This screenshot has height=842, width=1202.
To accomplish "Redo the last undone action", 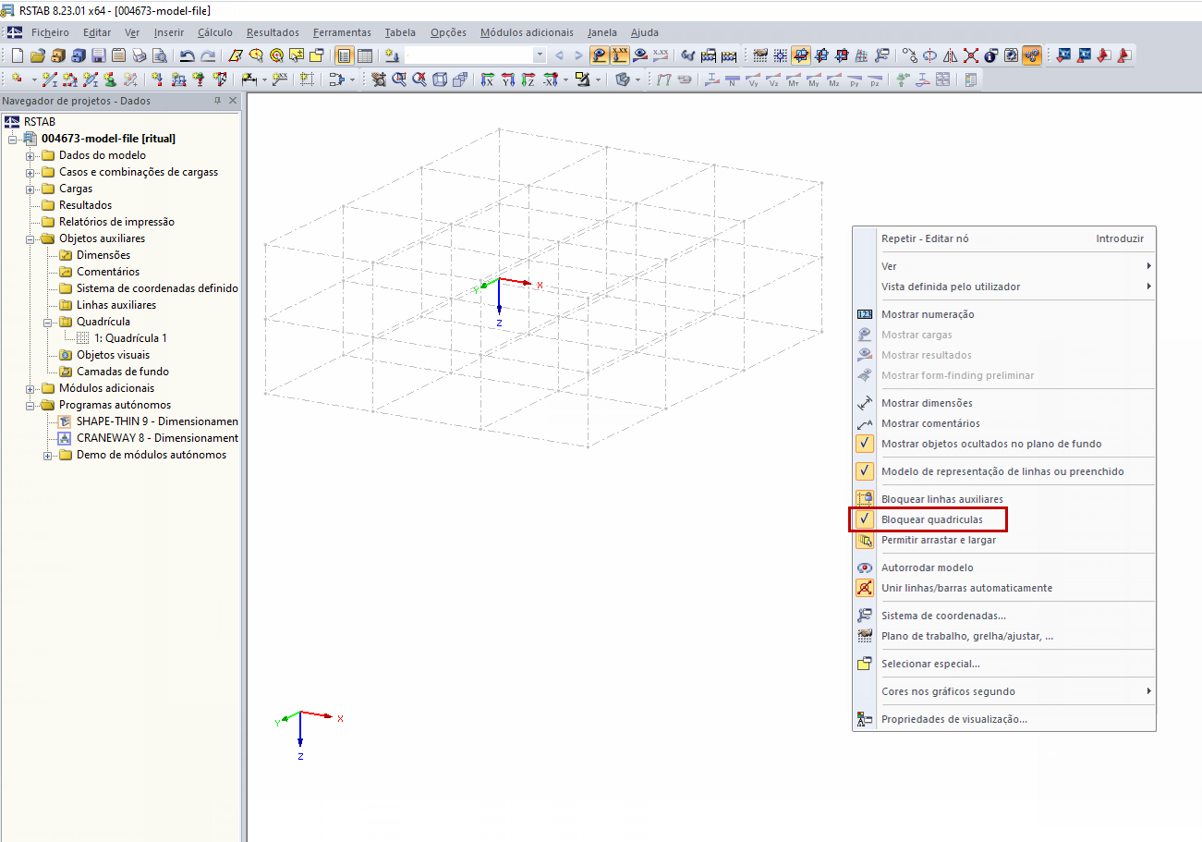I will (208, 55).
